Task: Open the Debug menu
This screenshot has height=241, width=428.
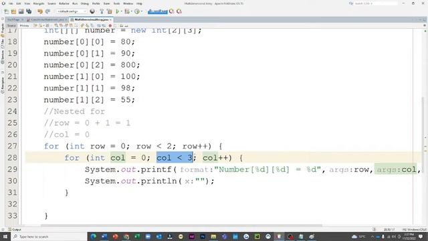Action: point(85,3)
